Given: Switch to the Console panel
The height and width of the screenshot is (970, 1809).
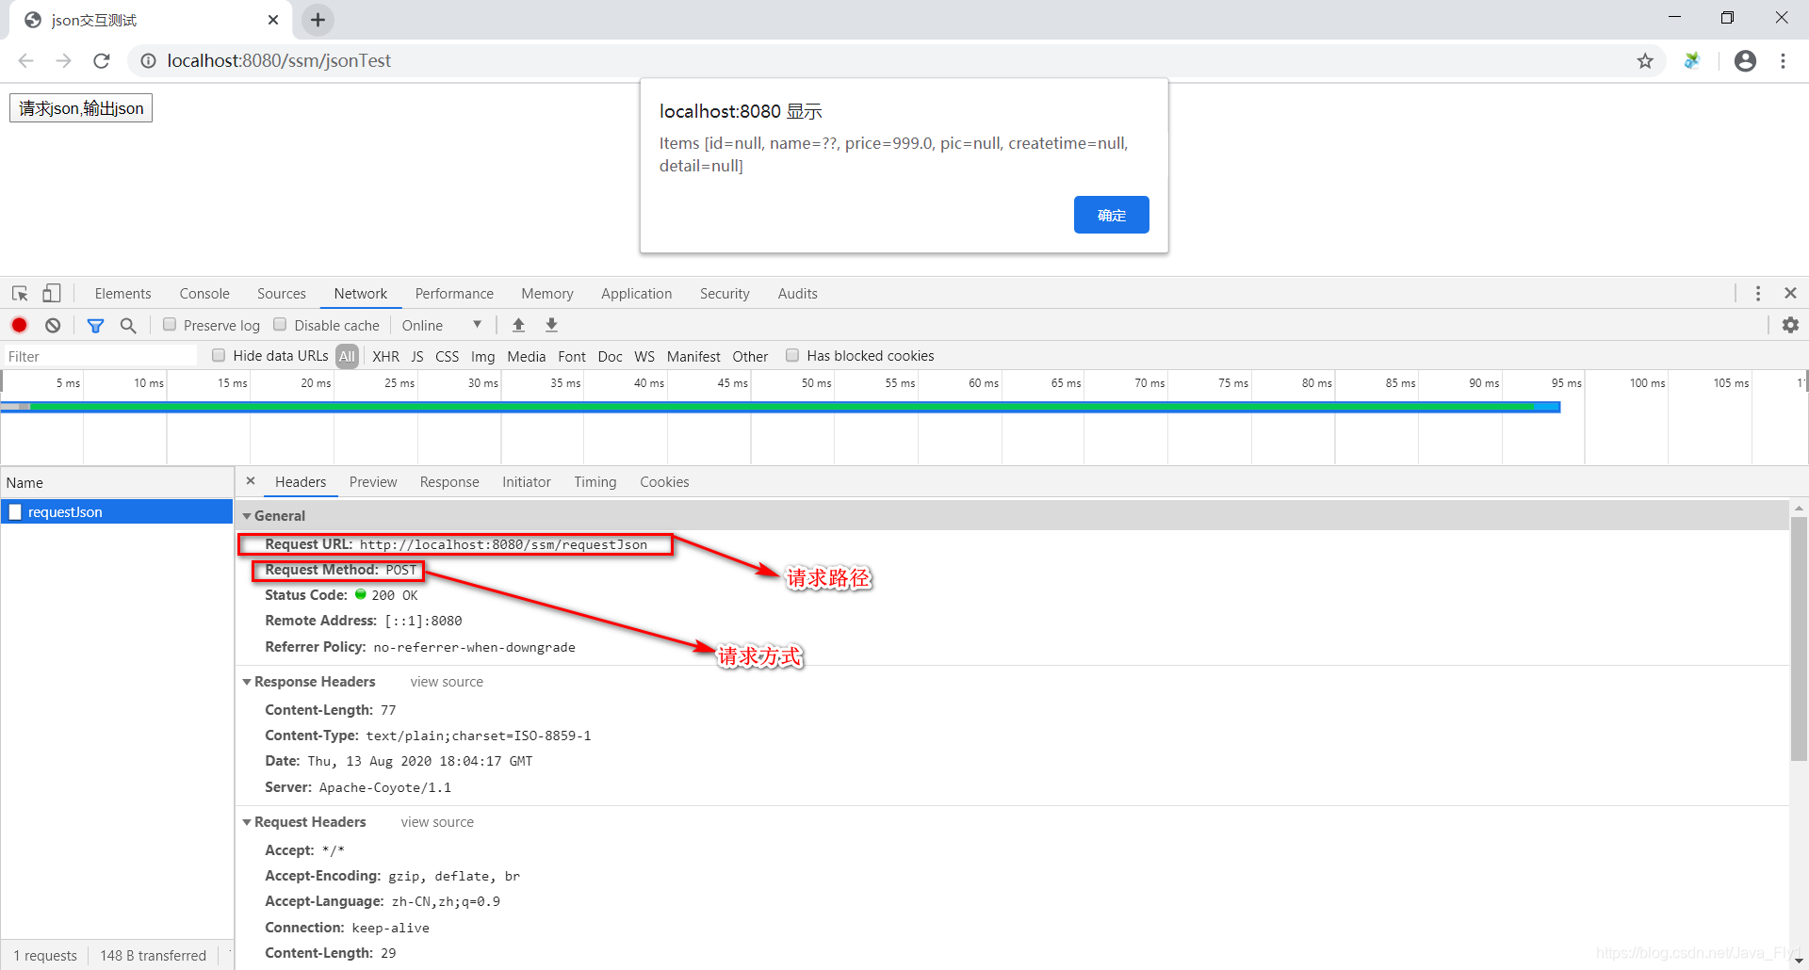Looking at the screenshot, I should coord(204,294).
